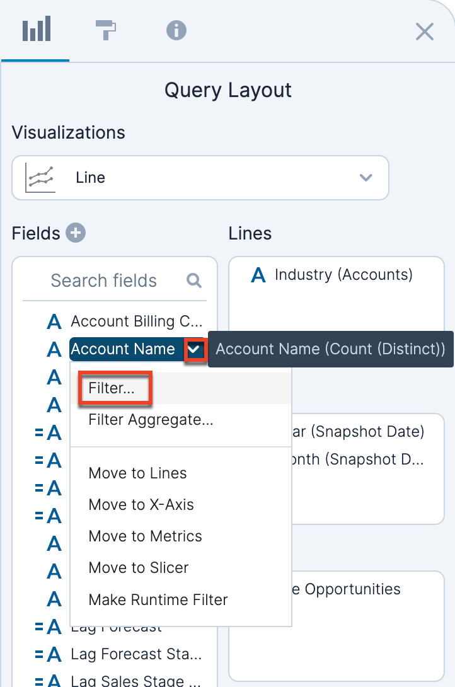Choose Filter... from the context menu
455x687 pixels.
[x=112, y=388]
